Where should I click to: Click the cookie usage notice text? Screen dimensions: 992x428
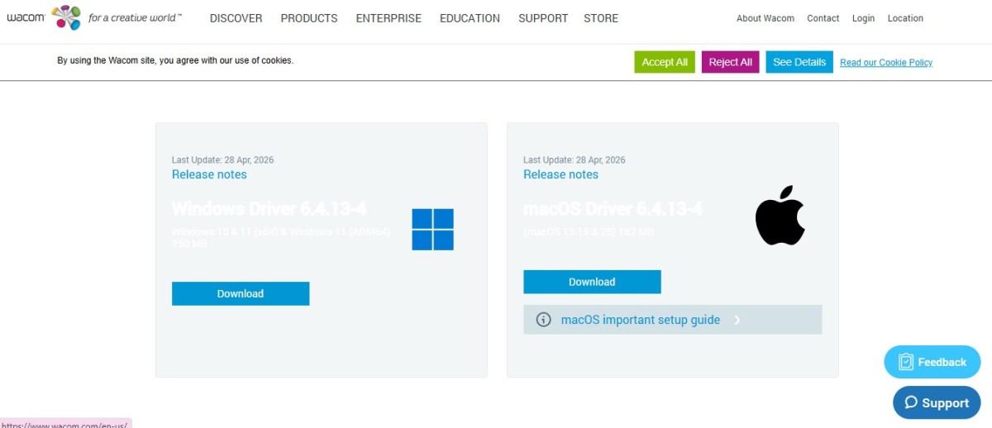point(175,60)
